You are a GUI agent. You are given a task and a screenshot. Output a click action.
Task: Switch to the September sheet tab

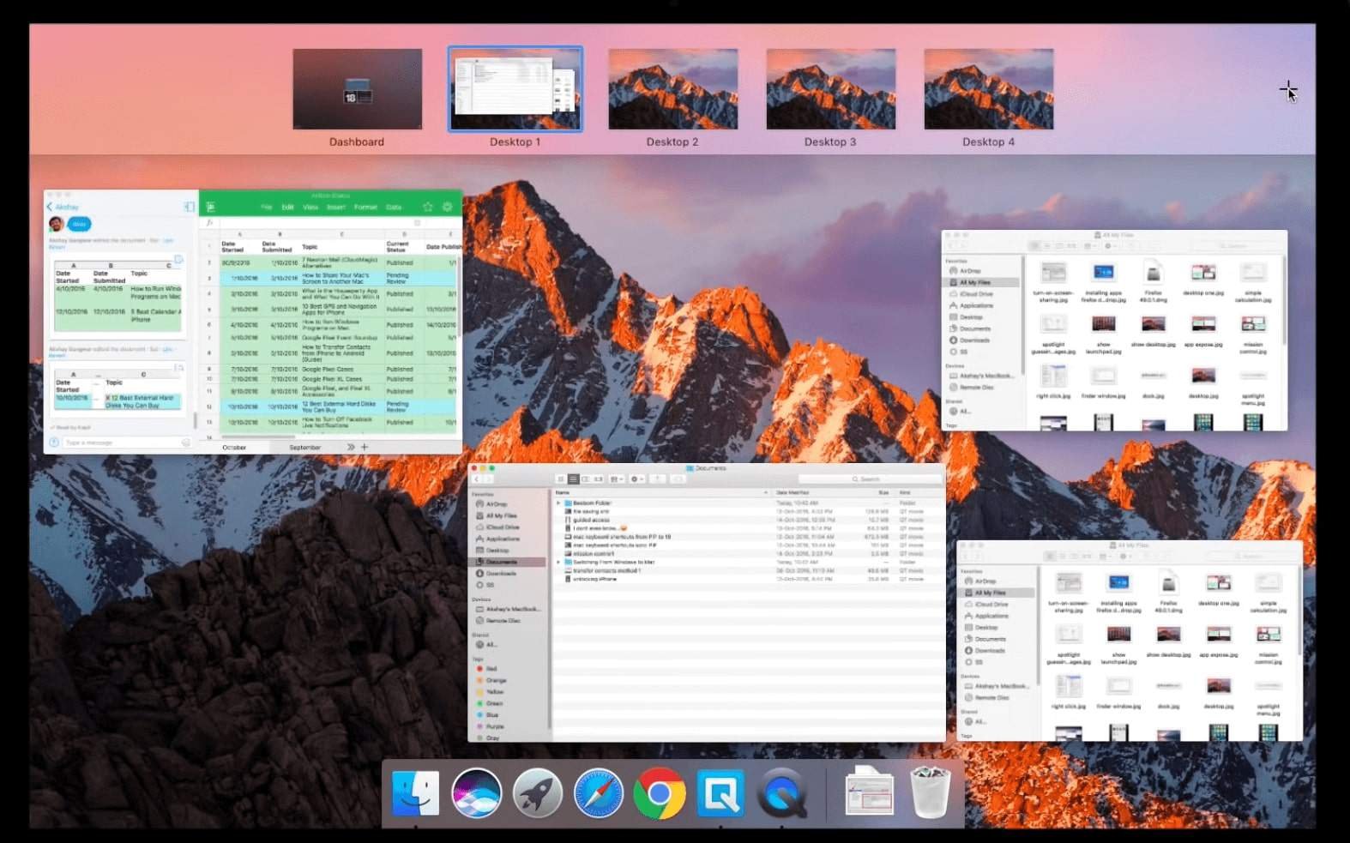(304, 447)
